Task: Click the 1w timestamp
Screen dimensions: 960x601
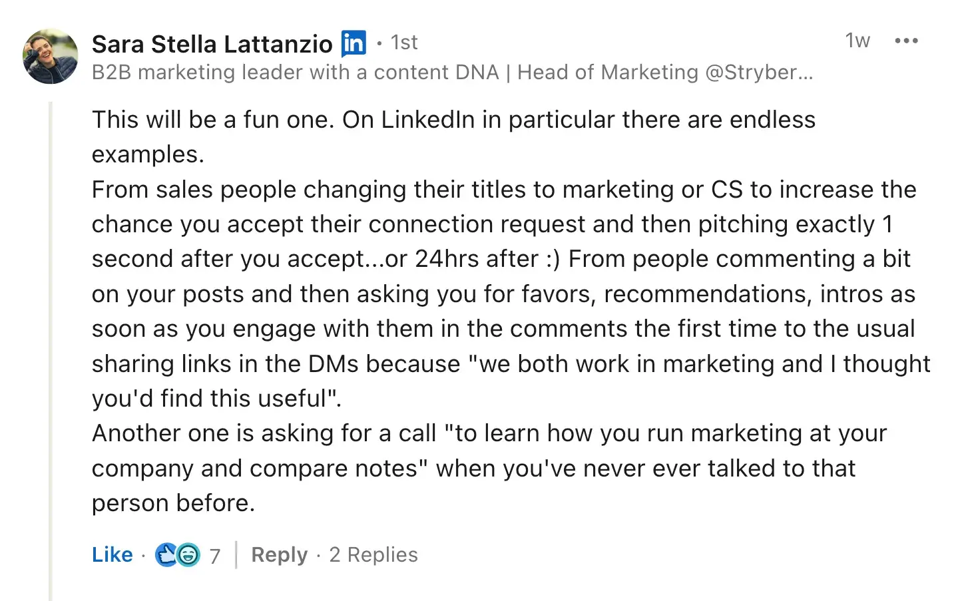Action: (x=857, y=41)
